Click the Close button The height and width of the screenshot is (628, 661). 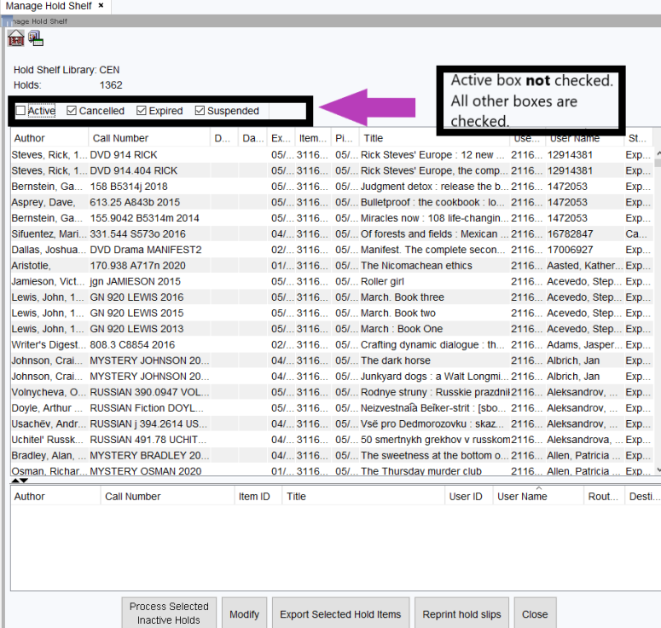[535, 614]
